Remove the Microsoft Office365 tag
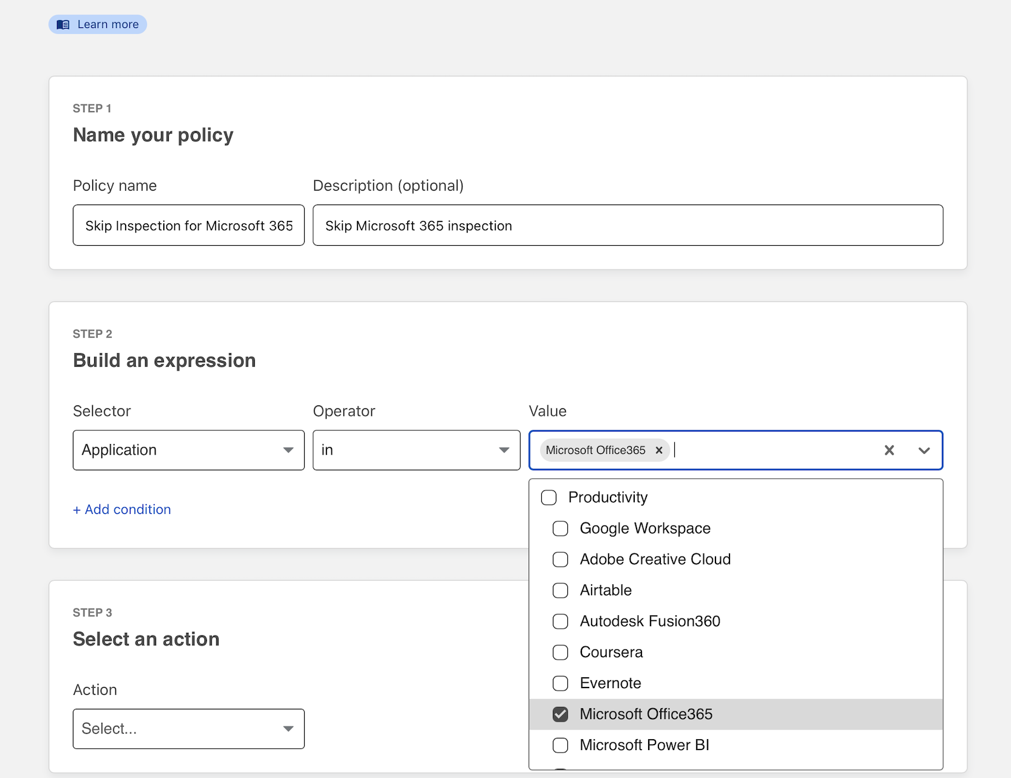Image resolution: width=1011 pixels, height=778 pixels. [x=658, y=450]
